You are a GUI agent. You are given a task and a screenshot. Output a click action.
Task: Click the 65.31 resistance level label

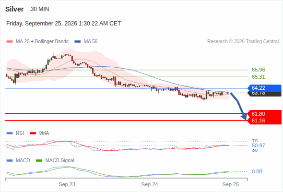pyautogui.click(x=258, y=77)
